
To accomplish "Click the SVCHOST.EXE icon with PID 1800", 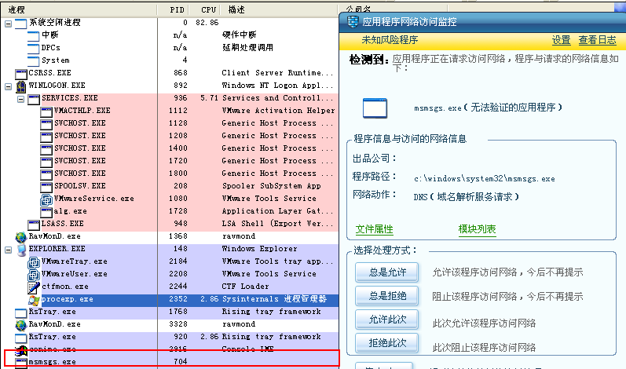I will (x=46, y=174).
